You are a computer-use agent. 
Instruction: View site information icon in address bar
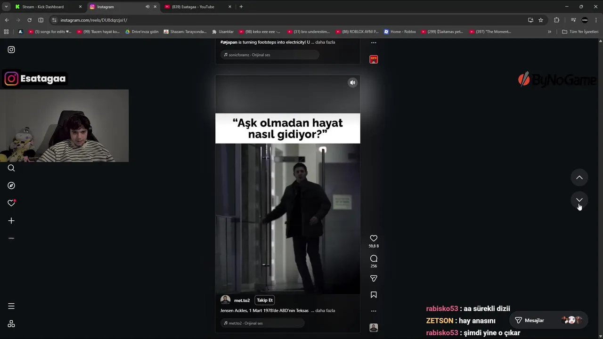54,20
